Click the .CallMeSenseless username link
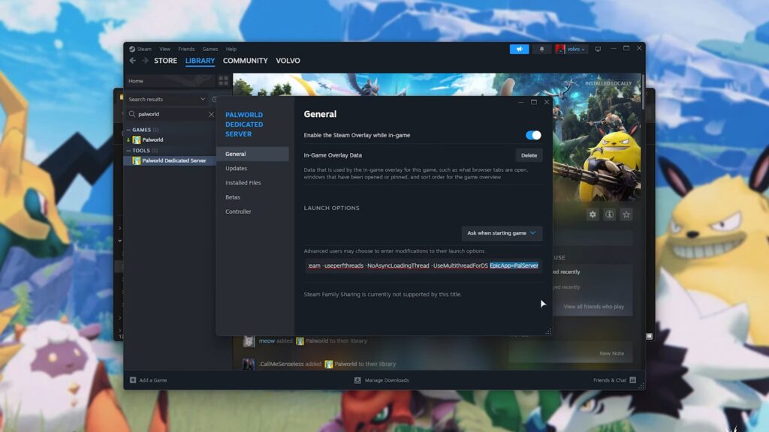This screenshot has height=432, width=769. (281, 364)
